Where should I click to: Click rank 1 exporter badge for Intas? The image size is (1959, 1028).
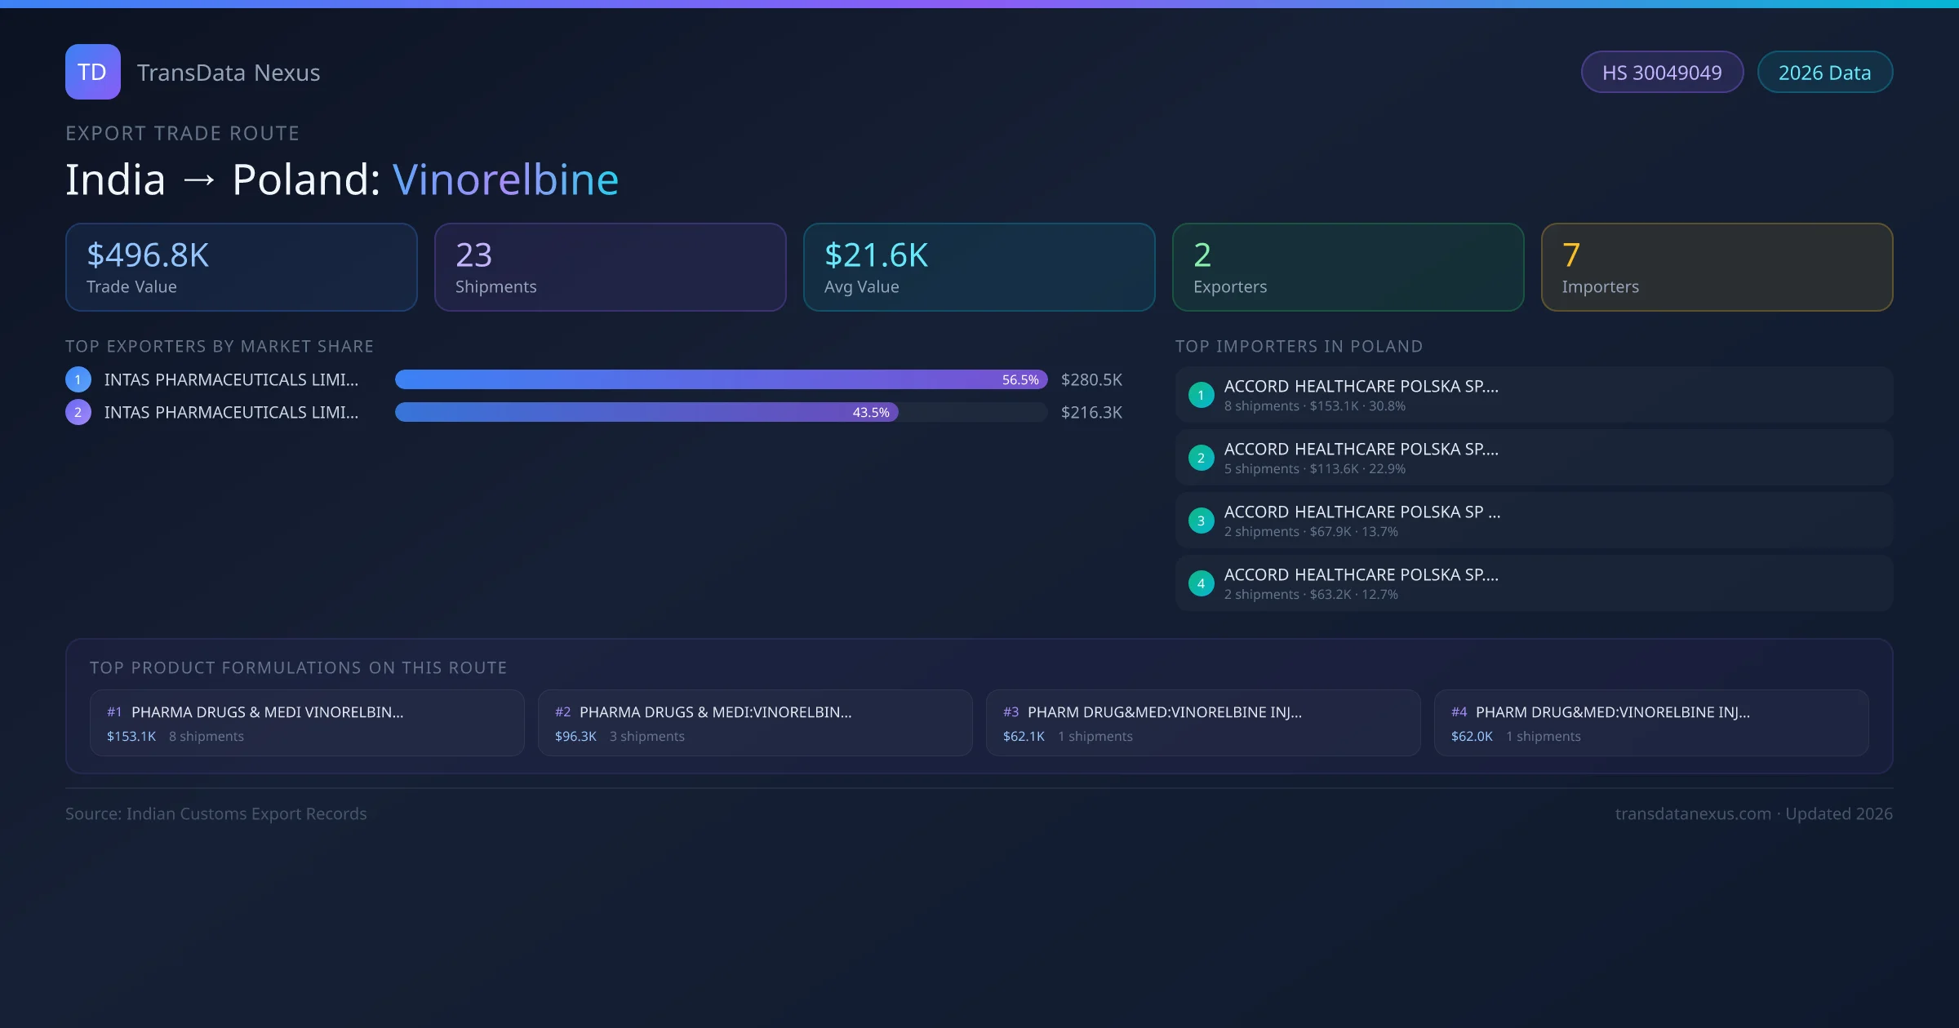pos(78,379)
